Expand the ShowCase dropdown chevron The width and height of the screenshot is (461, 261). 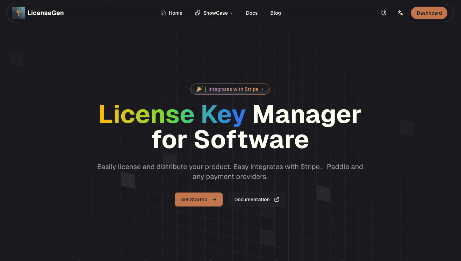pos(231,13)
